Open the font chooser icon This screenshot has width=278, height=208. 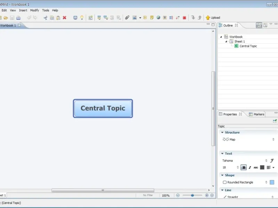(x=272, y=161)
